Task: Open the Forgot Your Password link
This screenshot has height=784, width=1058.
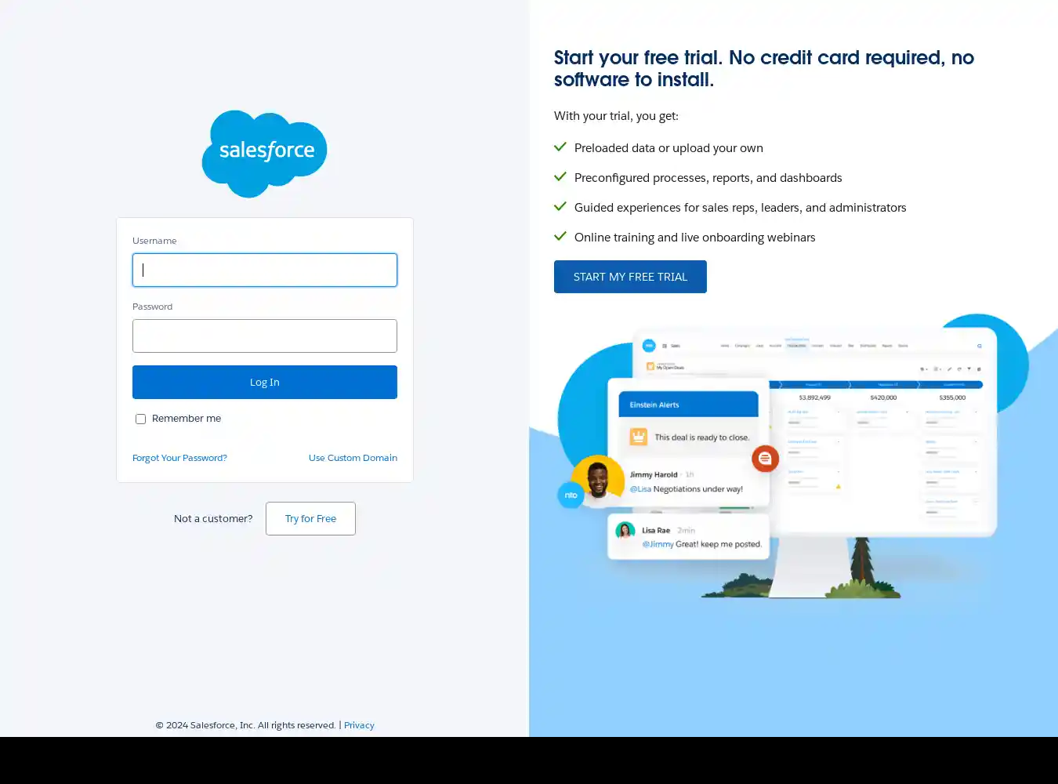Action: 179,458
